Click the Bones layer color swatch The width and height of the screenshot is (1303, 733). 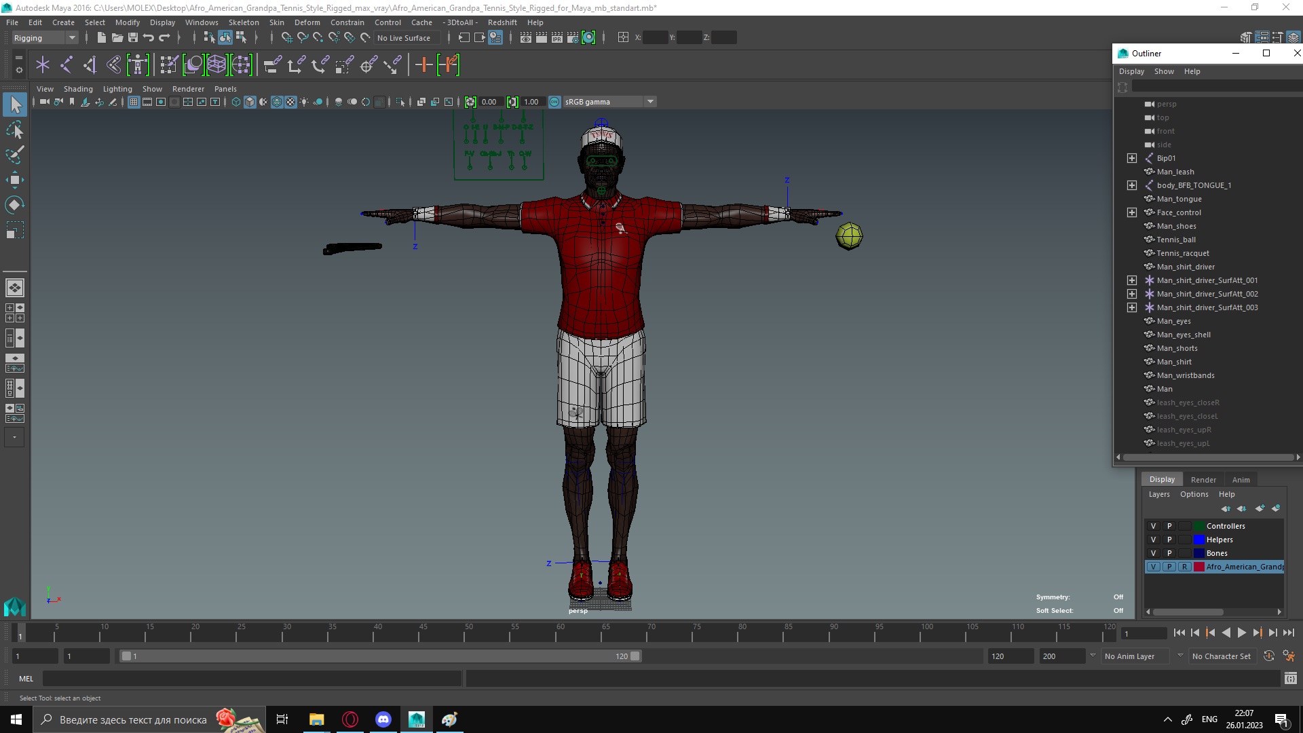coord(1199,553)
